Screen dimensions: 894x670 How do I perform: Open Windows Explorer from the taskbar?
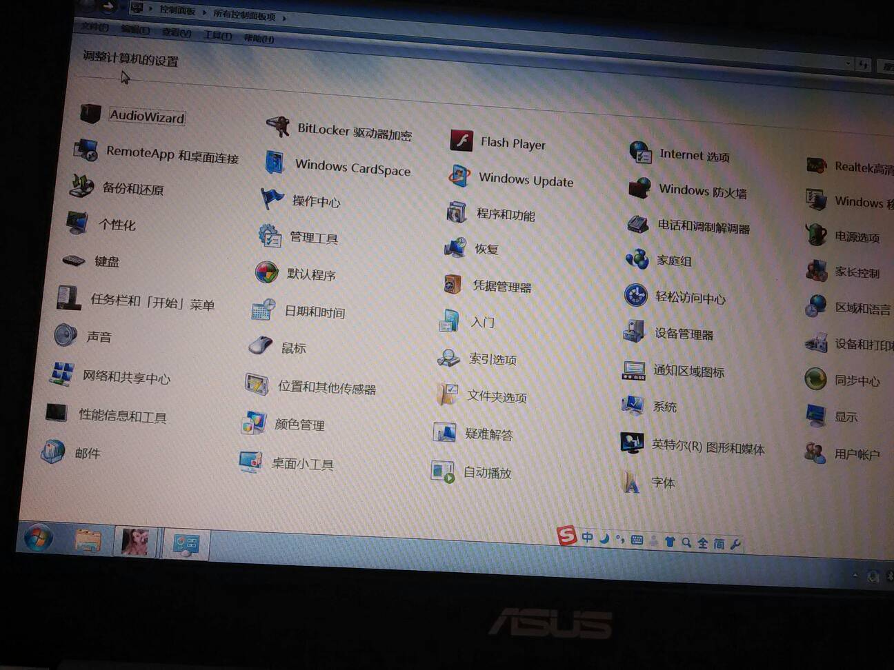[88, 540]
